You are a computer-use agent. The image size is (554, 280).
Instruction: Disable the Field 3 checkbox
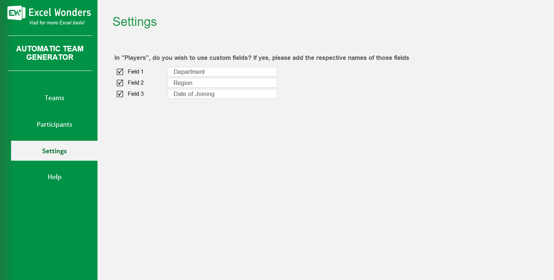(120, 94)
